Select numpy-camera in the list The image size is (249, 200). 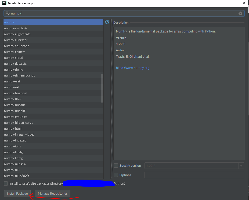point(53,52)
